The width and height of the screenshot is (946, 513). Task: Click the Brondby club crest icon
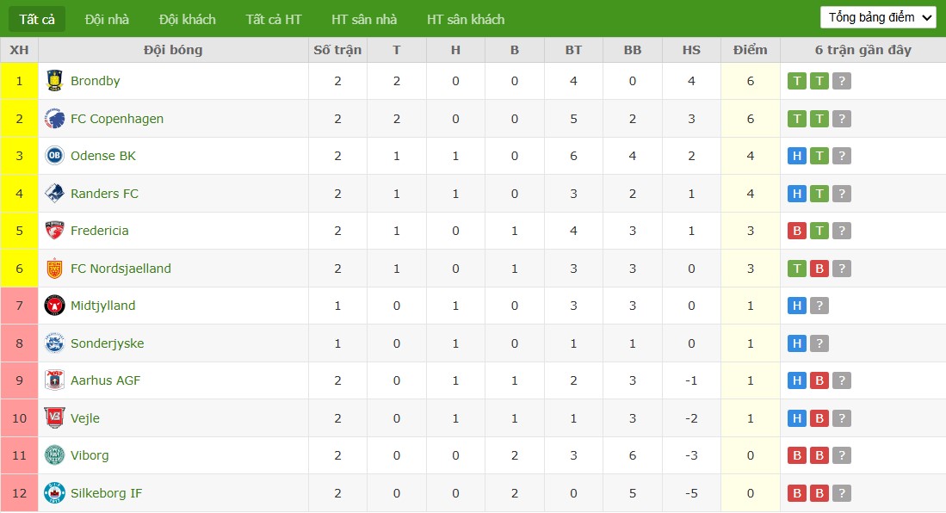[54, 81]
